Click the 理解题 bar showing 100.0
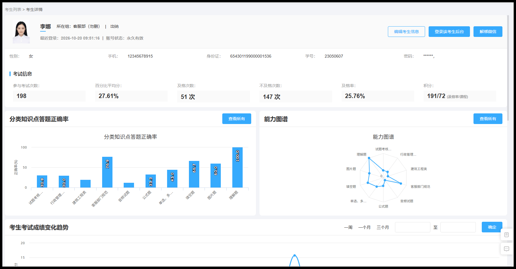The height and width of the screenshot is (269, 516). (237, 167)
